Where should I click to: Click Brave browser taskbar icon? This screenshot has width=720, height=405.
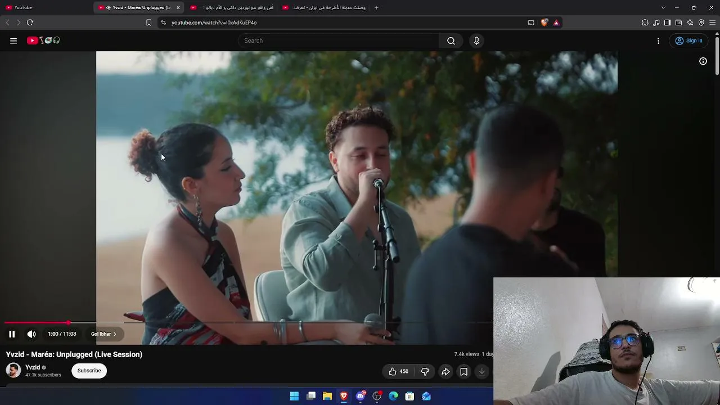click(x=344, y=397)
